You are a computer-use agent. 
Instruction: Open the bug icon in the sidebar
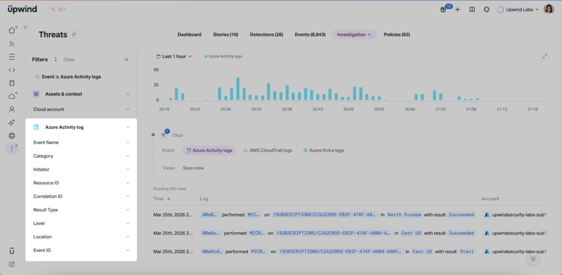[x=12, y=83]
